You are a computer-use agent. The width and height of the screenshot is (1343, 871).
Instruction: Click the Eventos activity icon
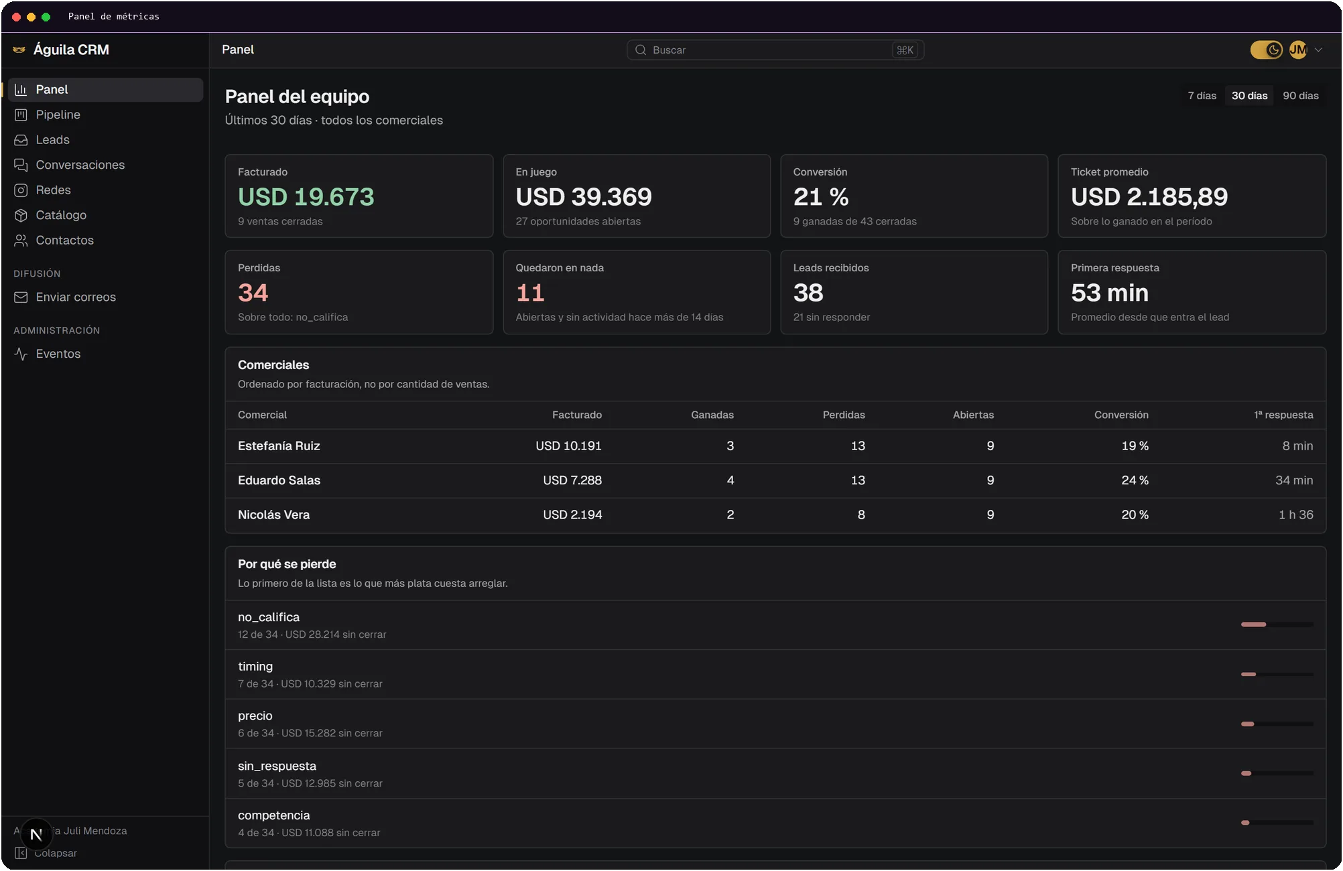click(21, 354)
